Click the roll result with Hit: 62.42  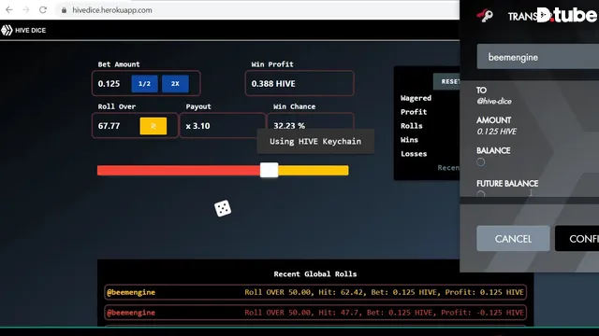click(384, 292)
